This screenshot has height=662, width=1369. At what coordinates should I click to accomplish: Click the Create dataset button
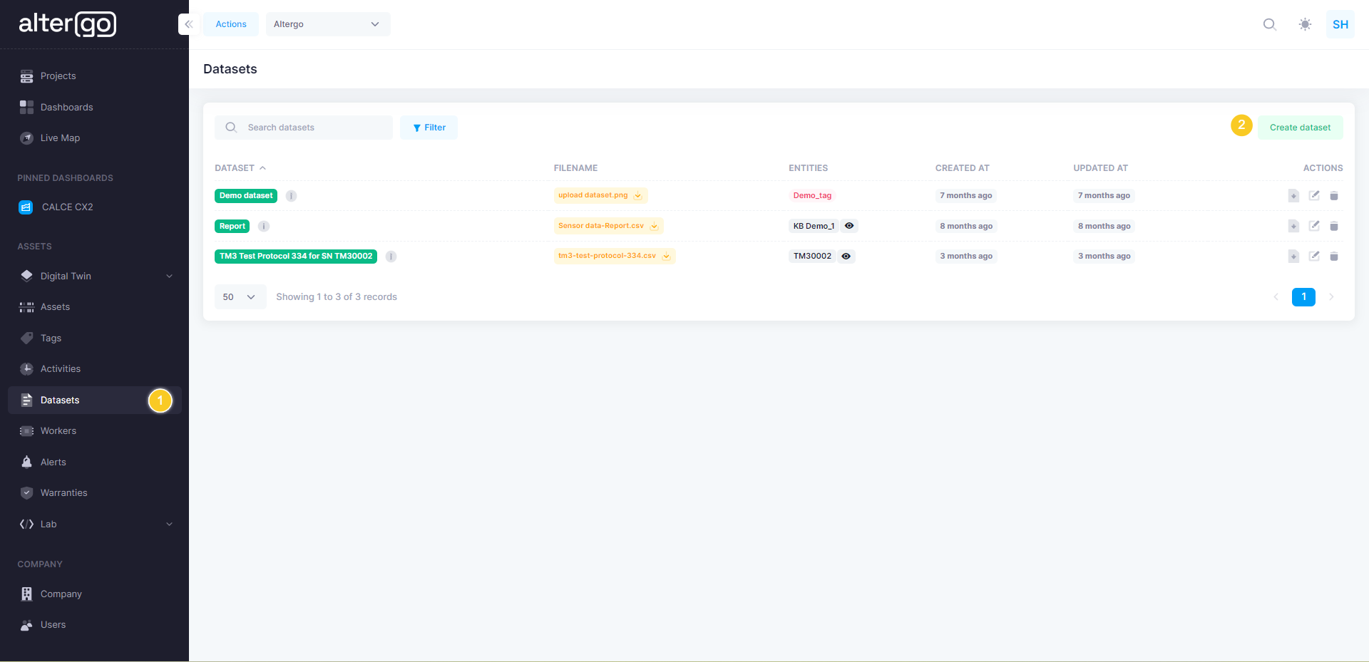[1299, 128]
